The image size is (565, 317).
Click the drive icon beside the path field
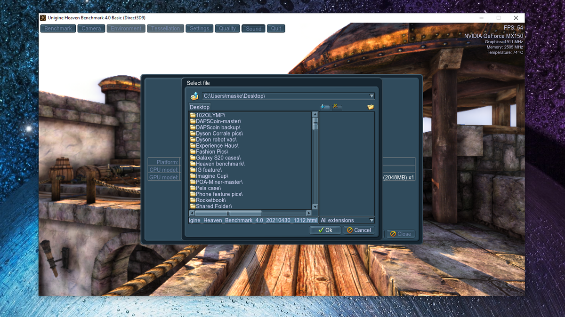coord(194,95)
